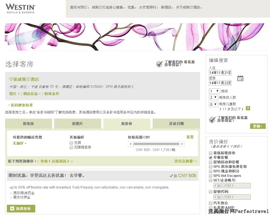Click the 更新 update button
270x215 pixels.
[x=258, y=126]
